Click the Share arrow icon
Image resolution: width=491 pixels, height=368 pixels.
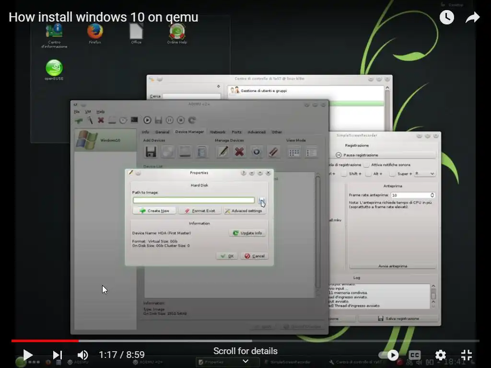[x=472, y=17]
